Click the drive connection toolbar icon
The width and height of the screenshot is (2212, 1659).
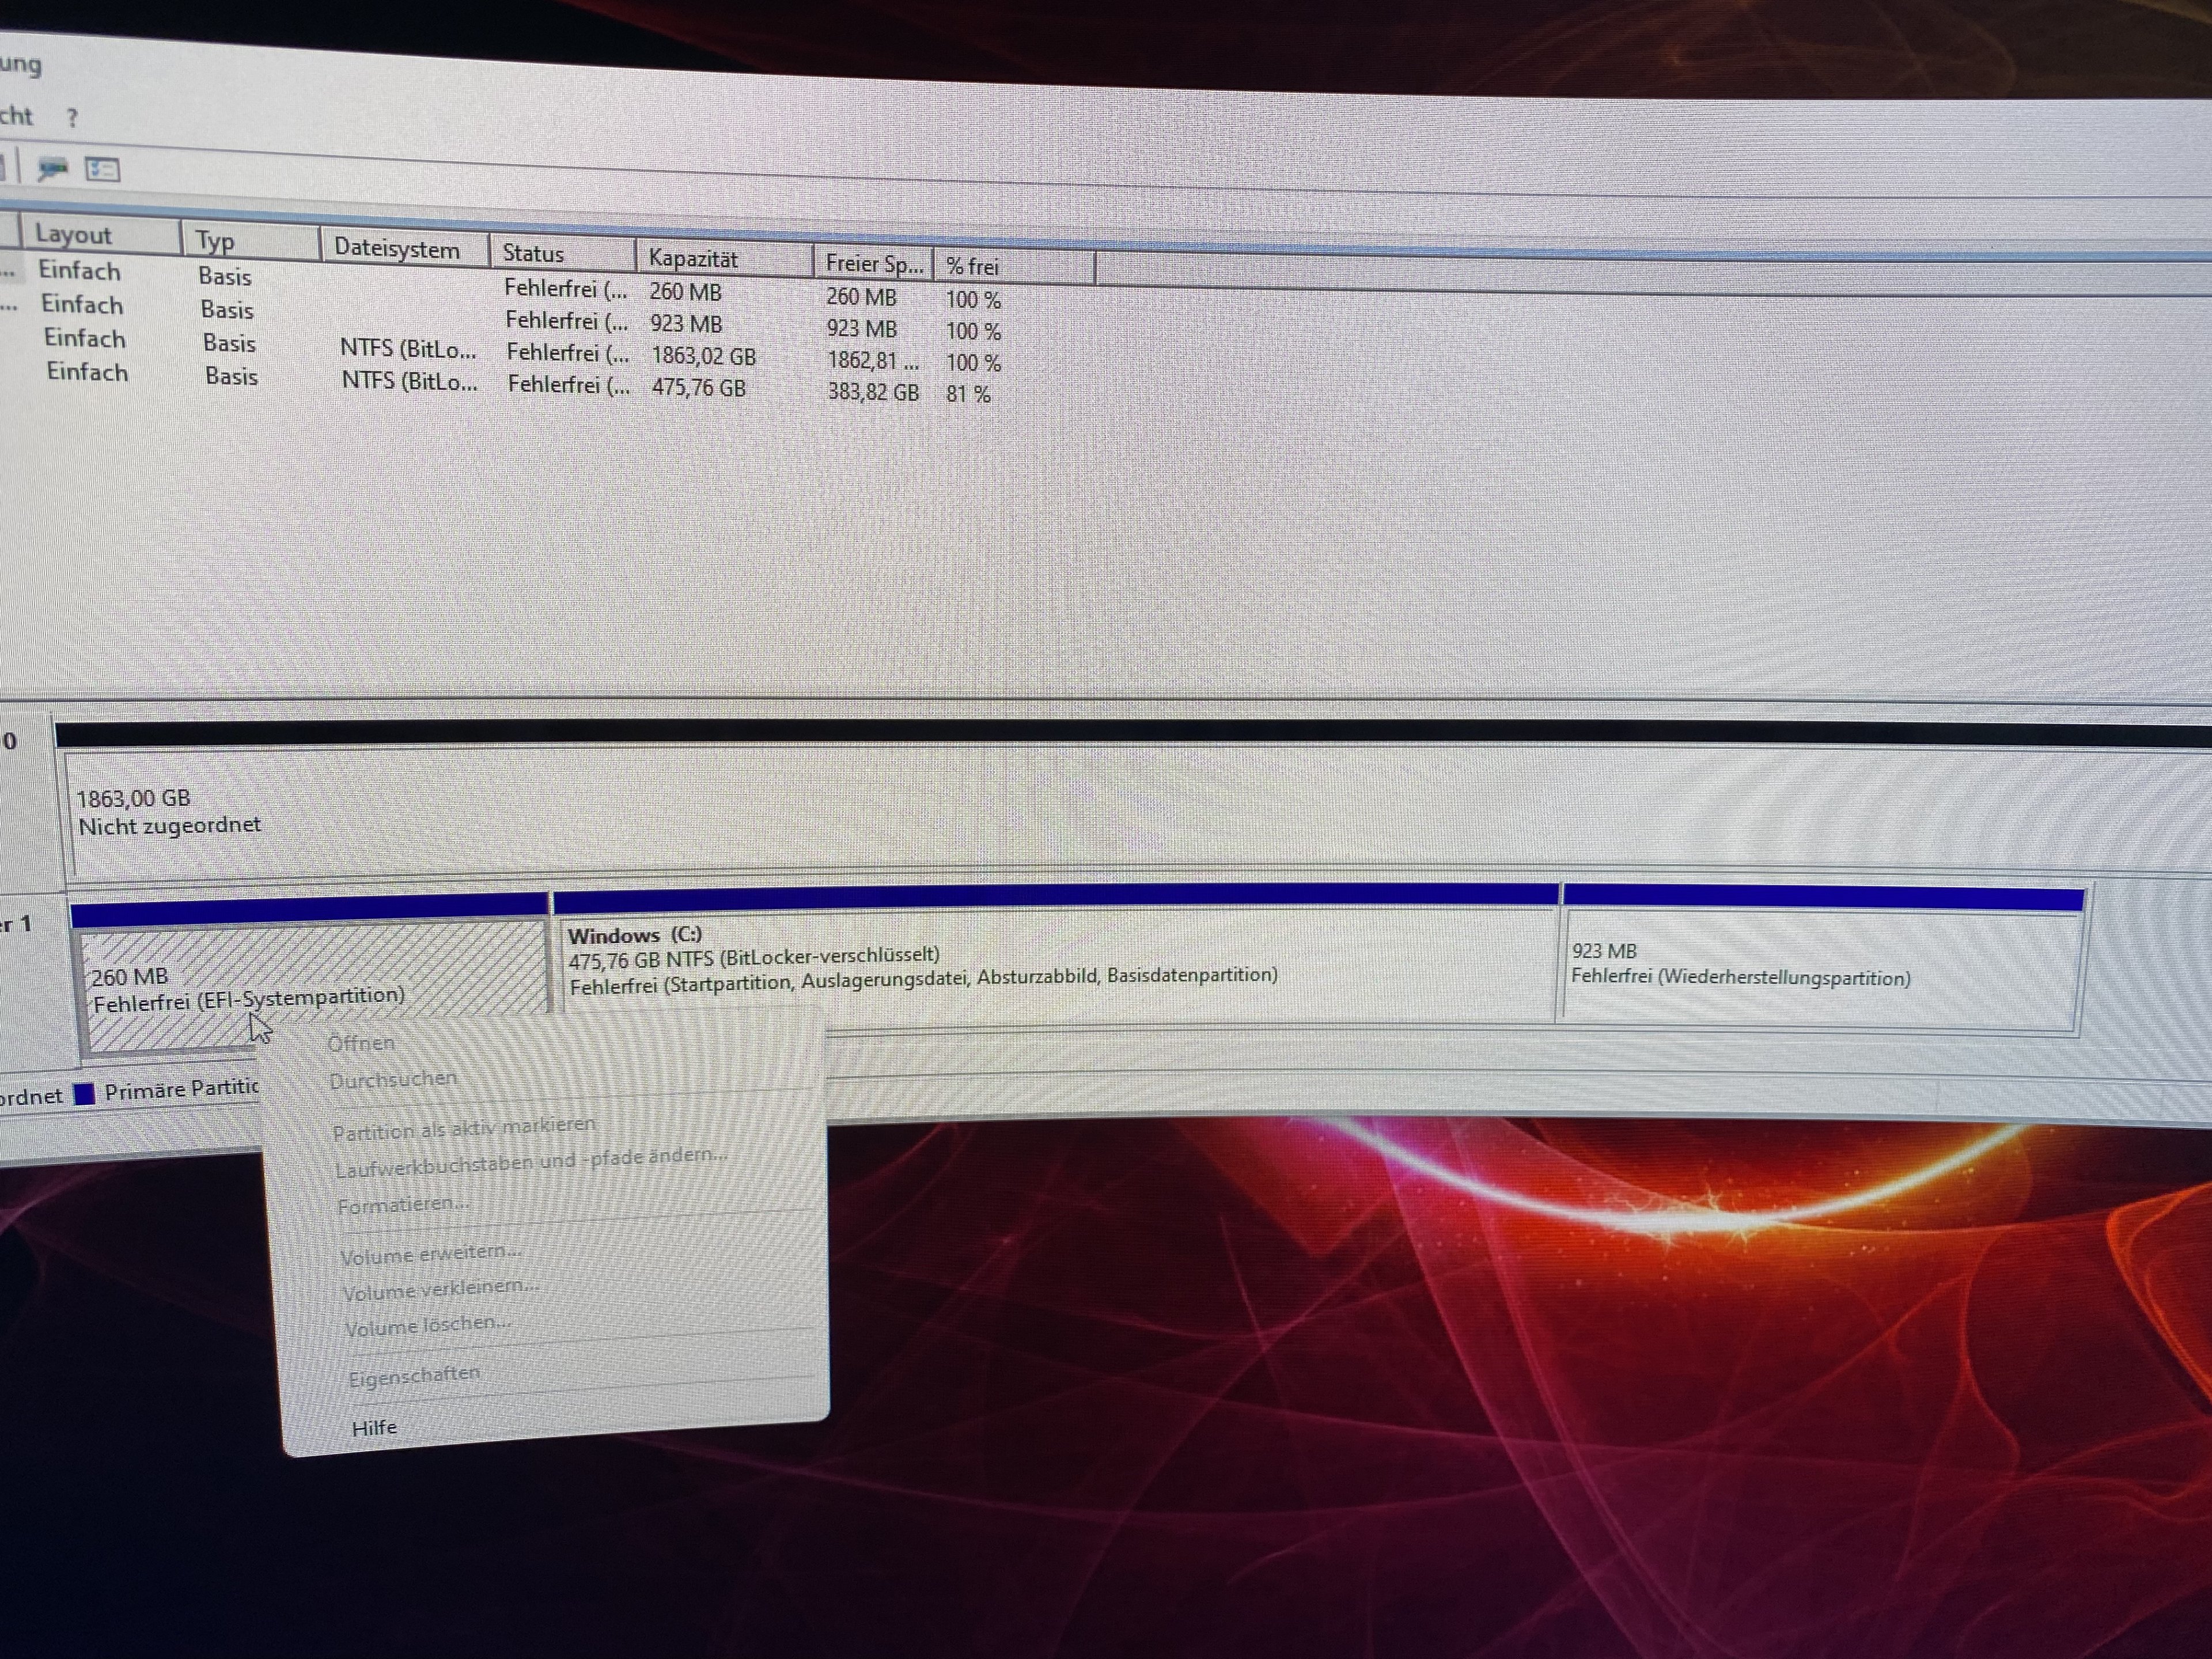[x=52, y=168]
